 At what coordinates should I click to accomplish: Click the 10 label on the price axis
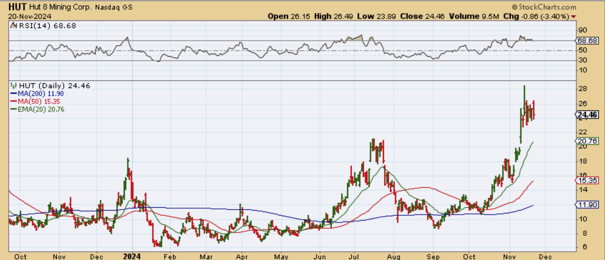point(583,219)
